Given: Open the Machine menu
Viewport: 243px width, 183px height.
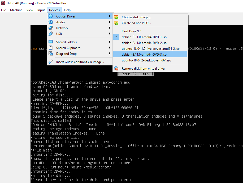Looking at the screenshot, I should (16, 10).
